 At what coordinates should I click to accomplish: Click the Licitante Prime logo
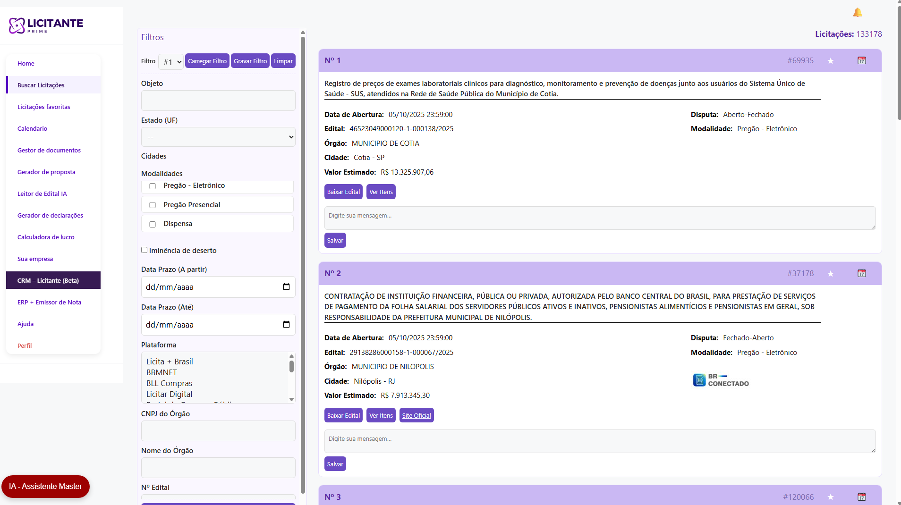coord(46,25)
